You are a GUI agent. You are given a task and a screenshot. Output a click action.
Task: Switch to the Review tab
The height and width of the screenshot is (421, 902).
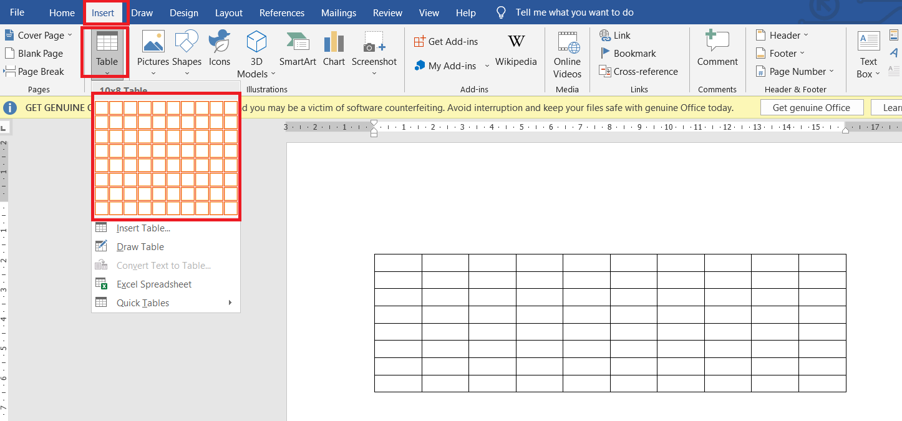[387, 12]
